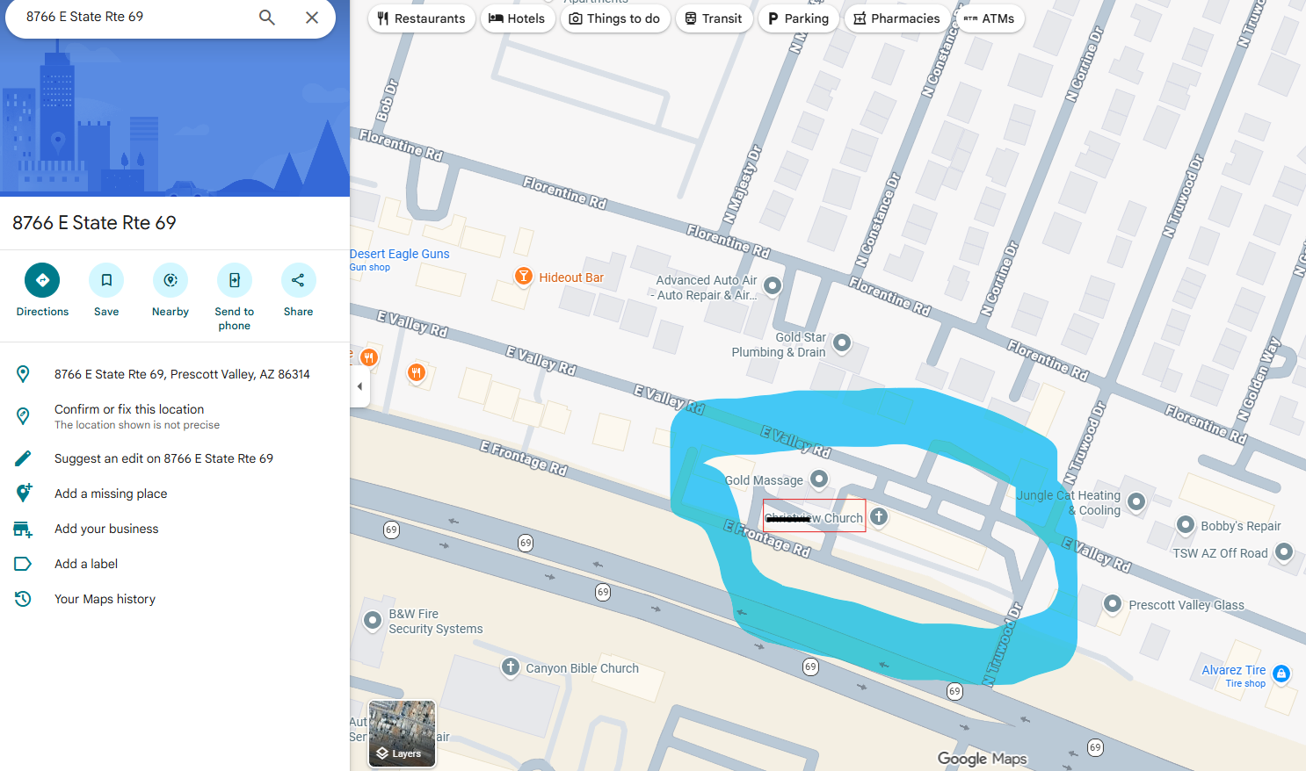The width and height of the screenshot is (1306, 771).
Task: Click the church cross marker icon
Action: (879, 516)
